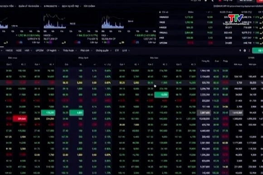Open the Tùy chỉnh menu item
Viewport: 263px width, 175px height.
click(x=89, y=6)
